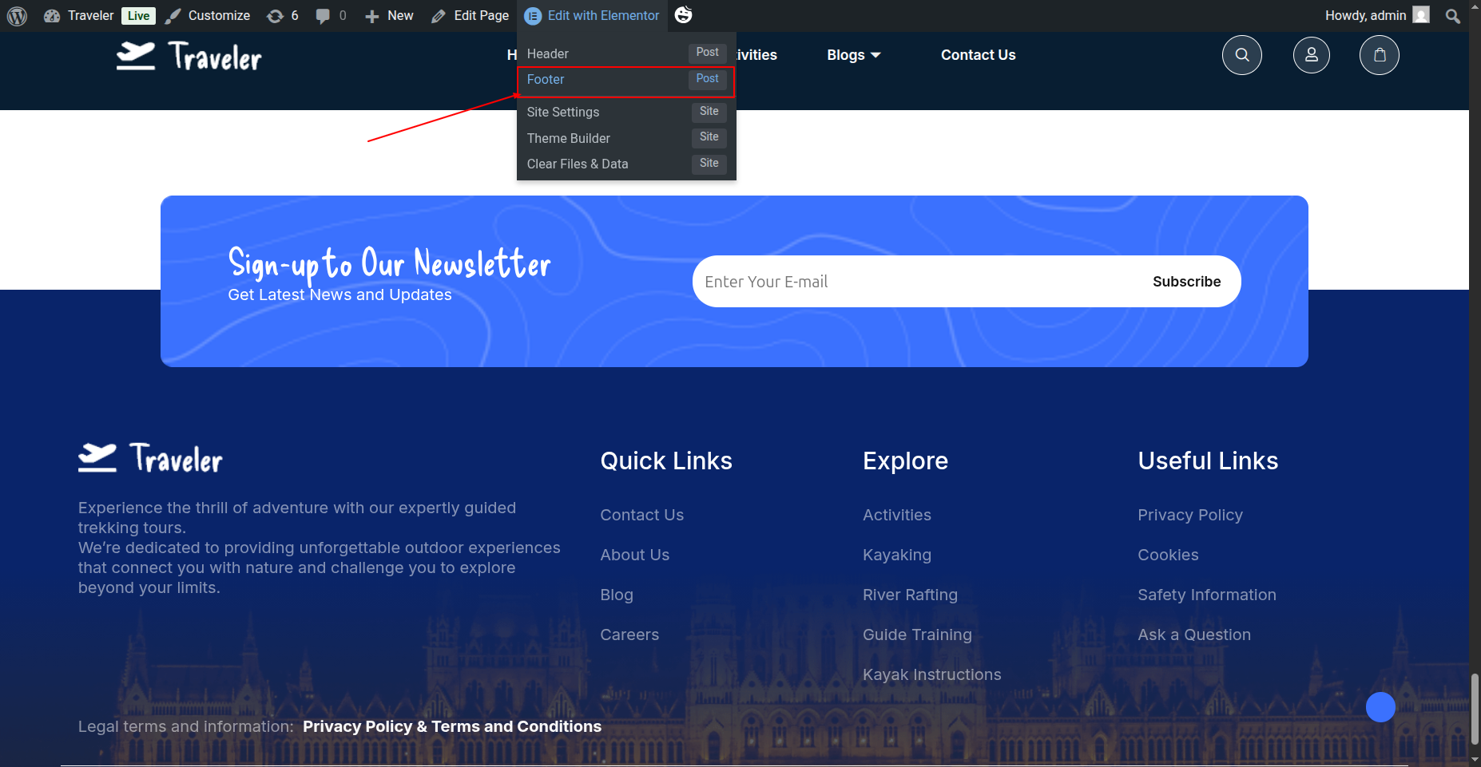Click the updates icon showing 6
1481x767 pixels.
(283, 16)
